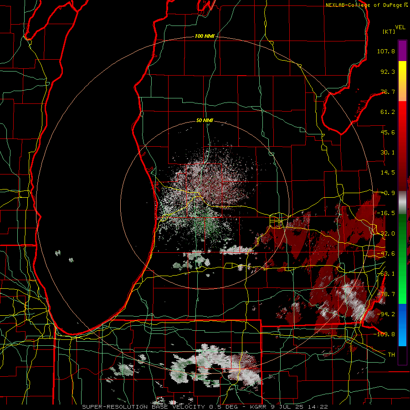The height and width of the screenshot is (410, 410).
Task: Click the 76.7 scale label
Action: (388, 92)
